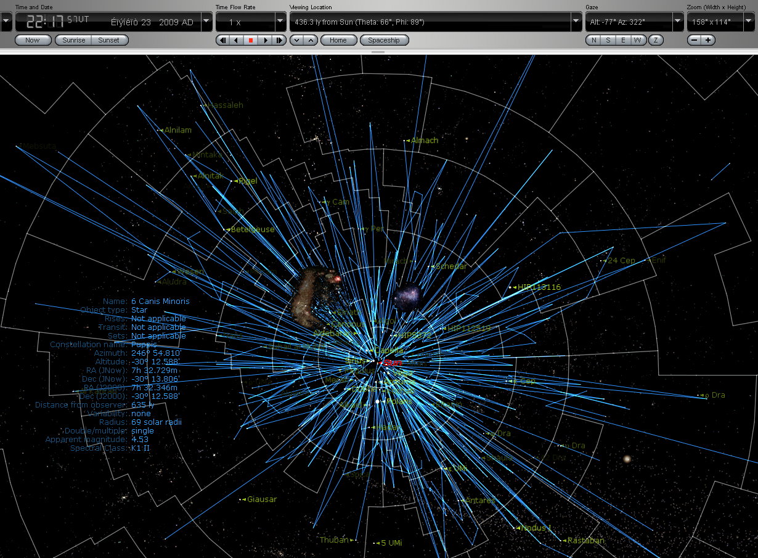
Task: Raise viewing elevation with up chevron
Action: 311,40
